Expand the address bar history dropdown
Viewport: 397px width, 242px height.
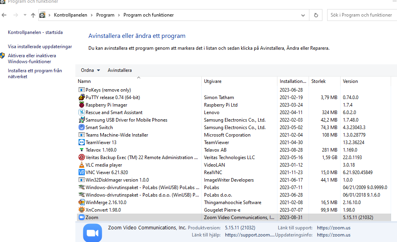point(303,15)
